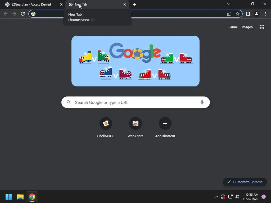Open the notification badge
271x203 pixels.
(x=264, y=197)
